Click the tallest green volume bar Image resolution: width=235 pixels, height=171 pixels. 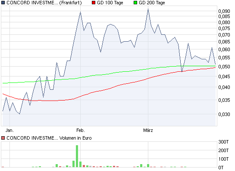coord(77,156)
